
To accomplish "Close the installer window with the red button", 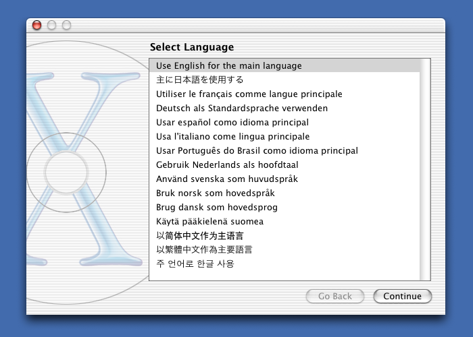I will coord(36,25).
